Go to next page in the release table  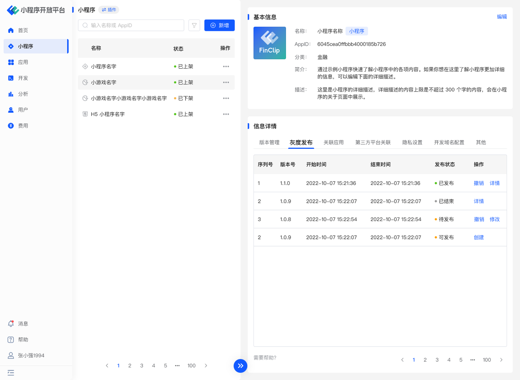click(501, 360)
